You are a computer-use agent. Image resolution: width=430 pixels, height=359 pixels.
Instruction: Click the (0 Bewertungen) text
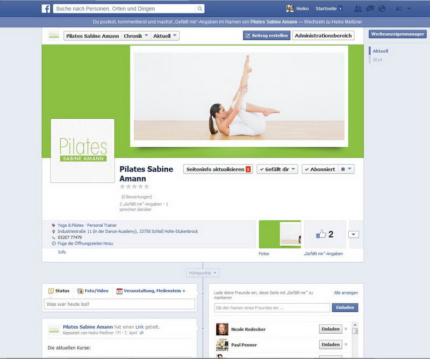[137, 197]
